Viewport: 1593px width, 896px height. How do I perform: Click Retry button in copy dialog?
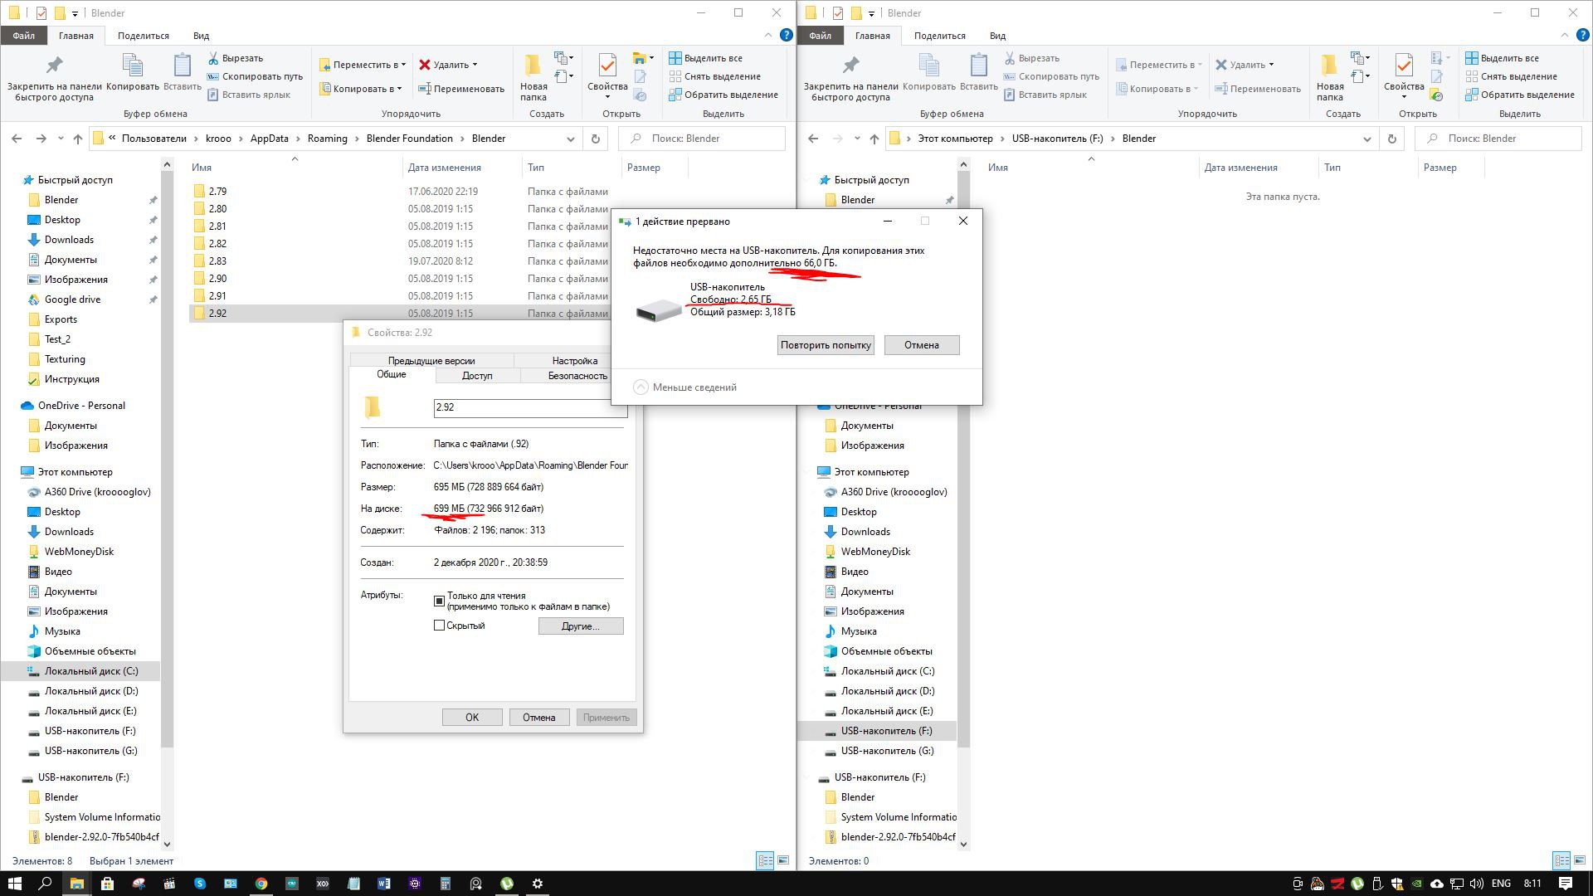(x=826, y=345)
